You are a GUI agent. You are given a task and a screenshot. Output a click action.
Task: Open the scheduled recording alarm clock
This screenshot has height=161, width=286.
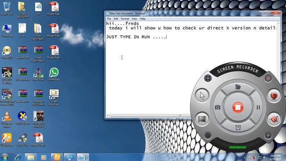[x=238, y=127]
